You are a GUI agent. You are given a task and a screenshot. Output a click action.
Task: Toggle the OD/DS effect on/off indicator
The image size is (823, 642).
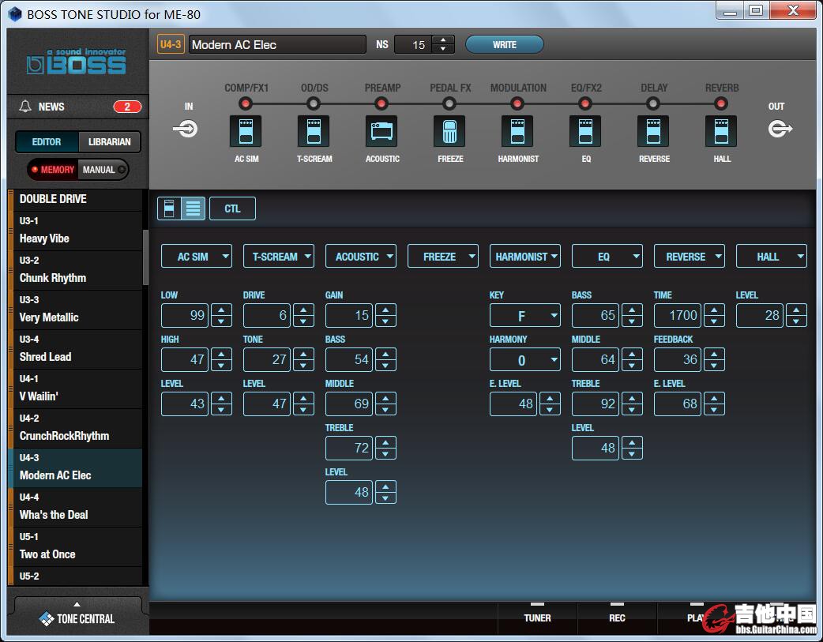pyautogui.click(x=314, y=103)
